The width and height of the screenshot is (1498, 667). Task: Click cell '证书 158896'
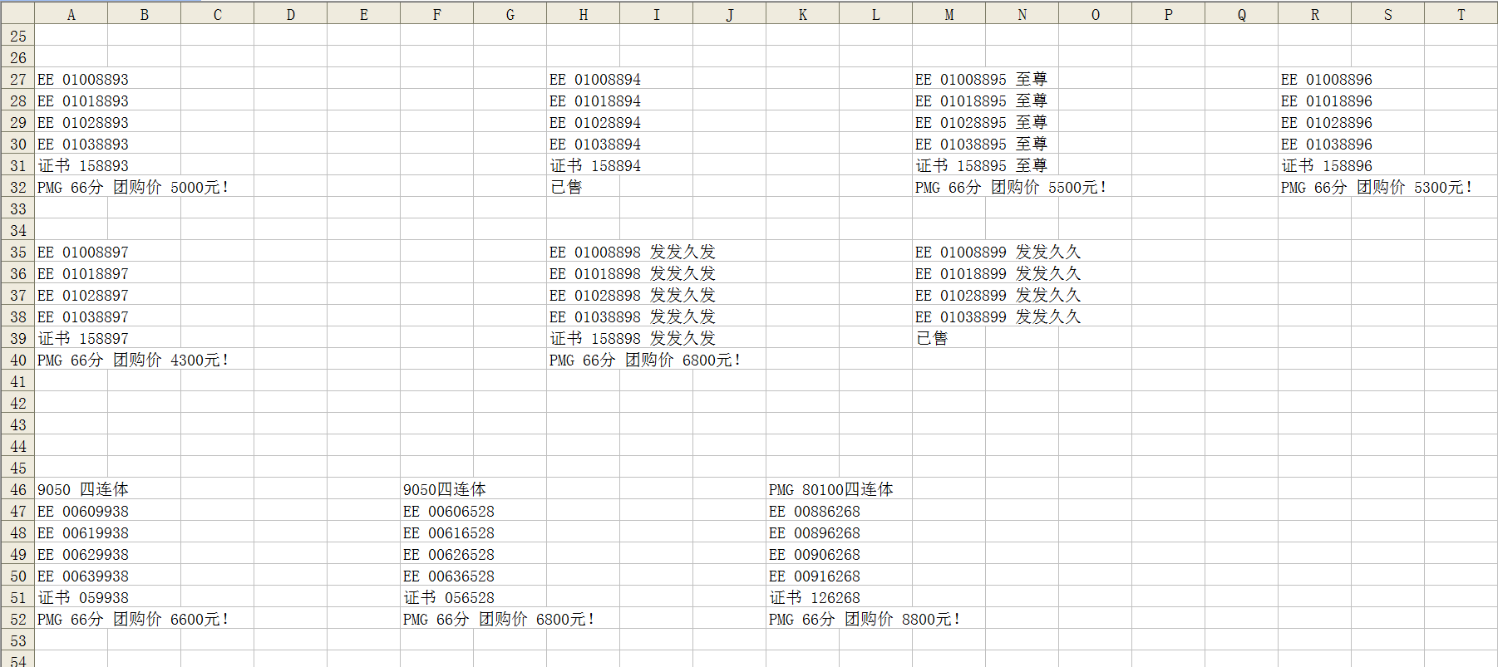pos(1327,165)
